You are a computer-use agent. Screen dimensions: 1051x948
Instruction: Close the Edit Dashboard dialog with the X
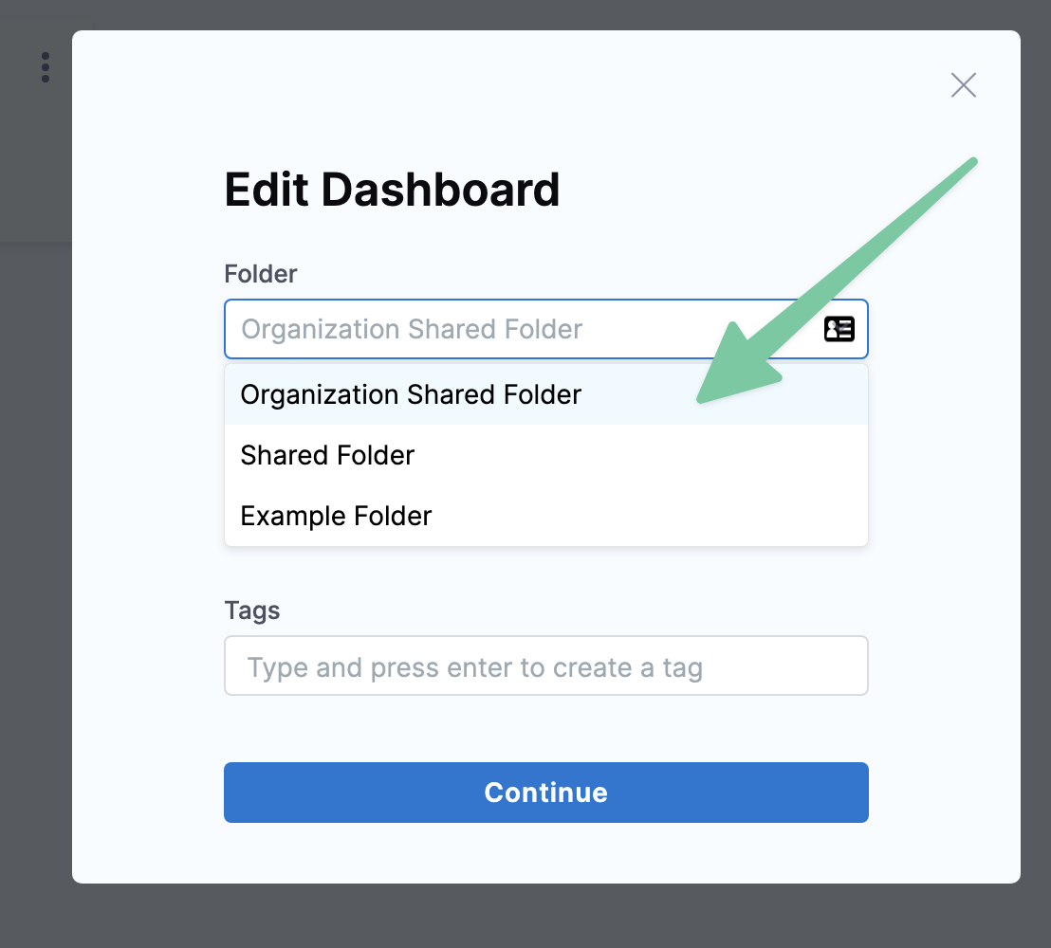963,85
